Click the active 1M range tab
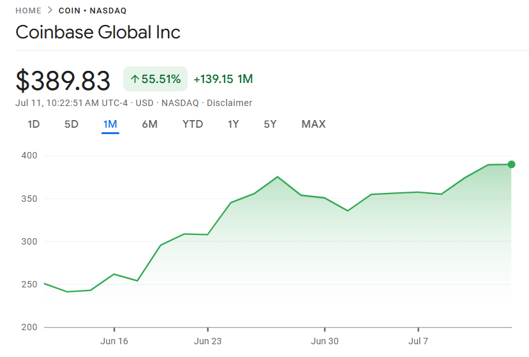Viewport: 529px width, 357px height. 110,124
